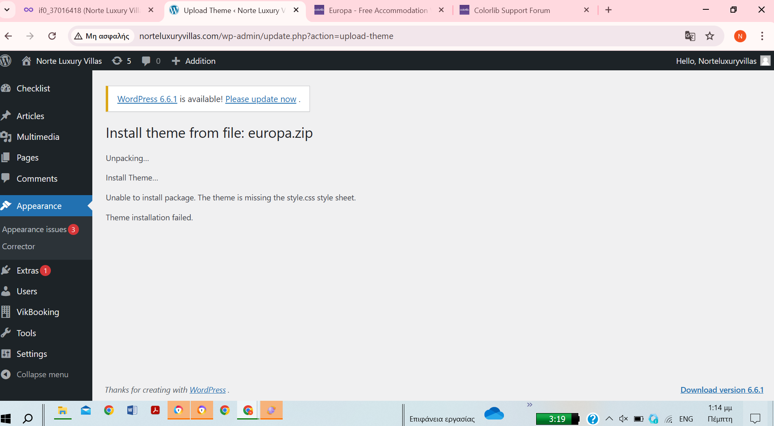Open Norte Luxury Villas site name
This screenshot has height=426, width=774.
tap(69, 61)
